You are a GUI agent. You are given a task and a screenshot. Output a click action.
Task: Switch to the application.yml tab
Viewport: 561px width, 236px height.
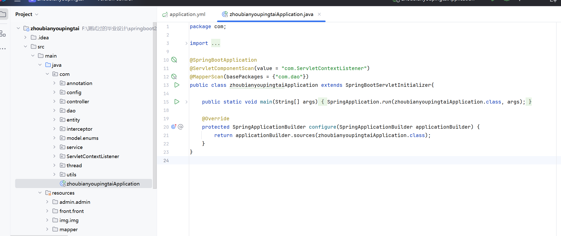[x=184, y=14]
